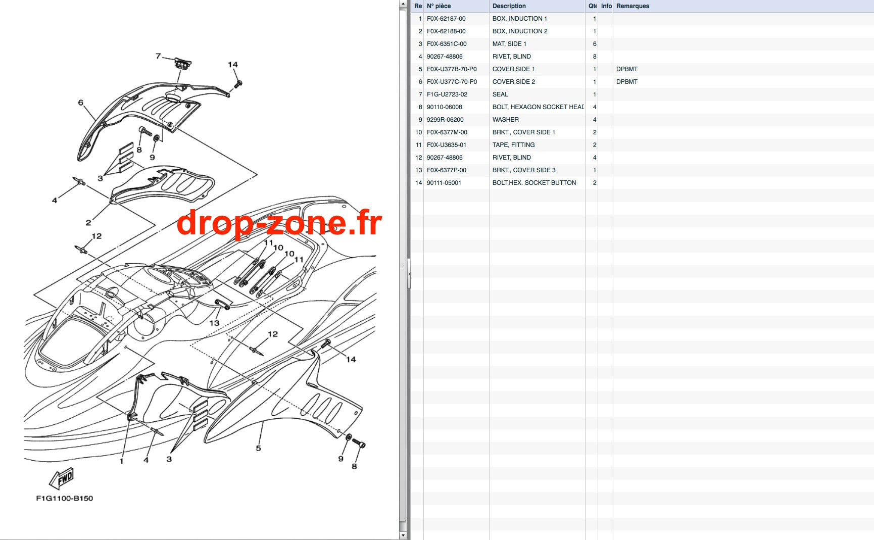Viewport: 874px width, 540px height.
Task: Select the WASHER description cell
Action: click(x=506, y=120)
